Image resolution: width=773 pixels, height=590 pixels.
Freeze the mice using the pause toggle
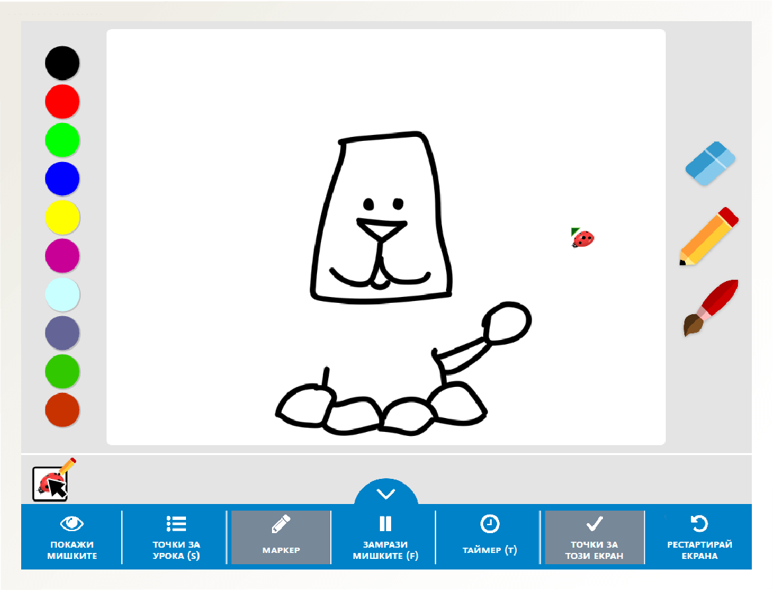[386, 524]
